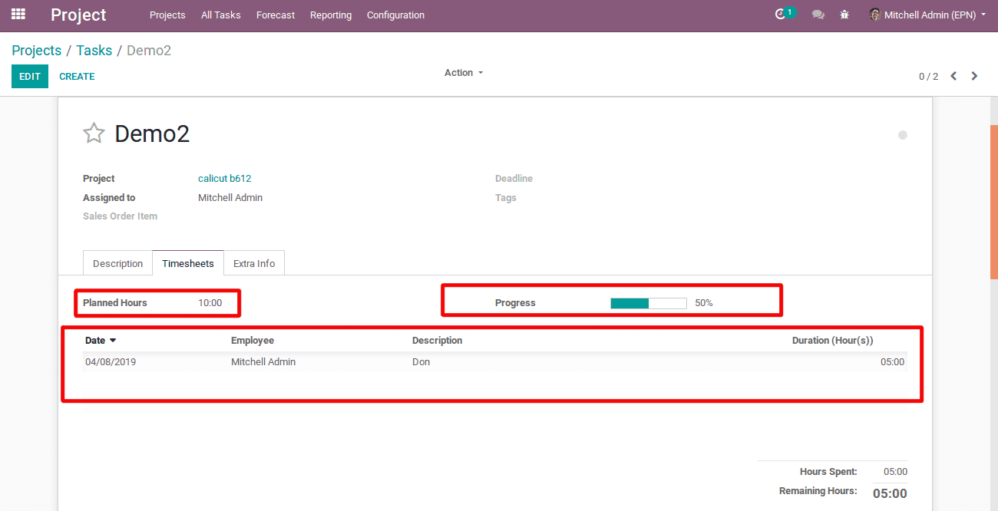Click Mitchell Admin avatar picture
The width and height of the screenshot is (998, 511).
[x=874, y=15]
